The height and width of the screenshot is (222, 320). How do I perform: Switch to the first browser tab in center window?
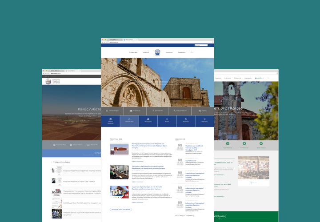[115, 40]
